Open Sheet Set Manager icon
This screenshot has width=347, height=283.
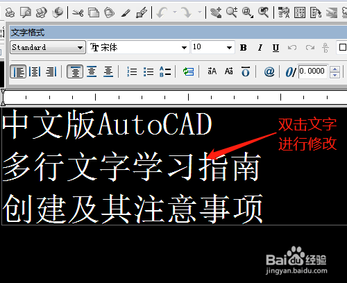point(332,12)
